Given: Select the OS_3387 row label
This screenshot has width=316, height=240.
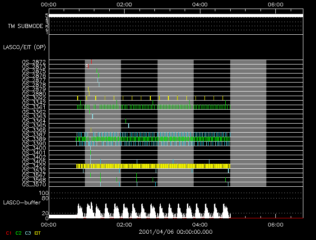Looking at the screenshot, I should click(x=34, y=134).
